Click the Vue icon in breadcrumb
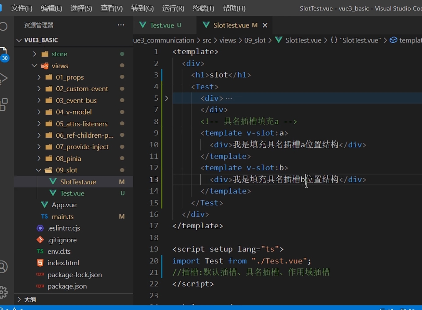 [x=279, y=40]
